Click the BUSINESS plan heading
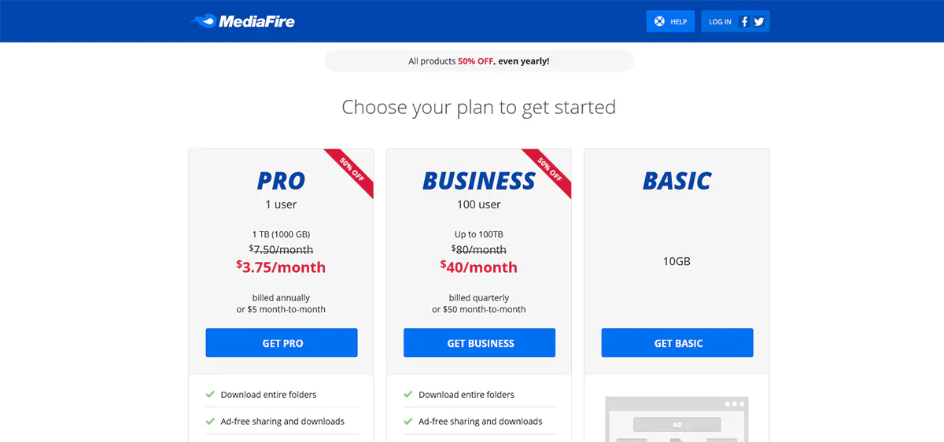 478,181
